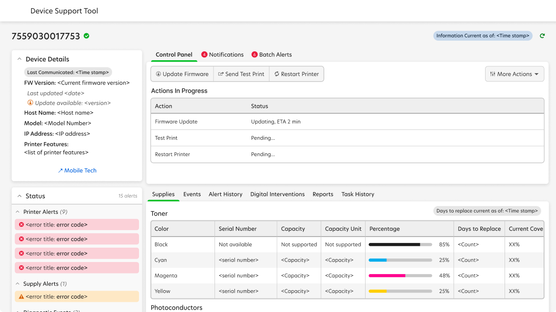Click the Black toner percentage bar
556x312 pixels.
[x=399, y=244]
